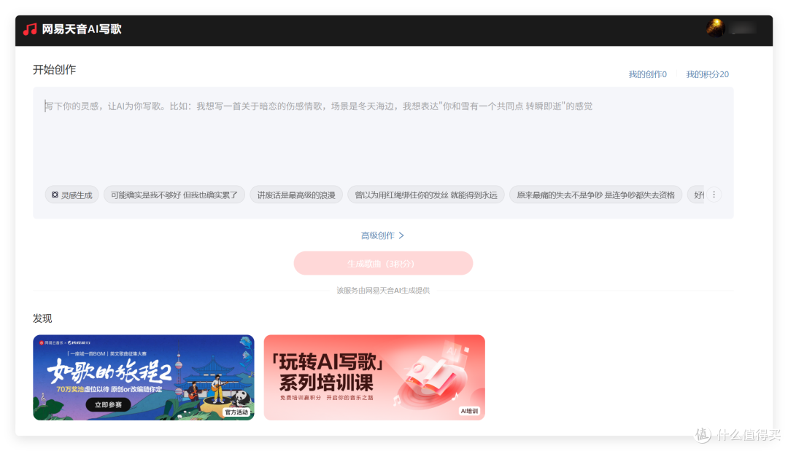Click the AI培训 tag on training banner
Viewport: 788px width, 451px height.
coord(469,411)
